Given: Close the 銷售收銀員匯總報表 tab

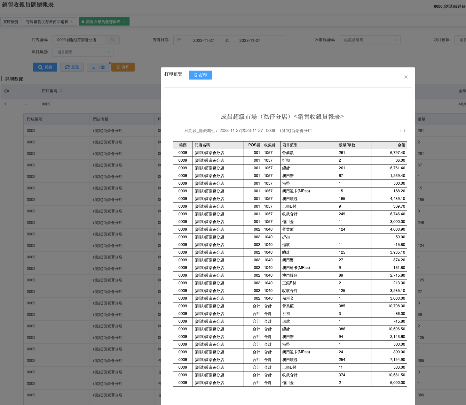Looking at the screenshot, I should [124, 22].
